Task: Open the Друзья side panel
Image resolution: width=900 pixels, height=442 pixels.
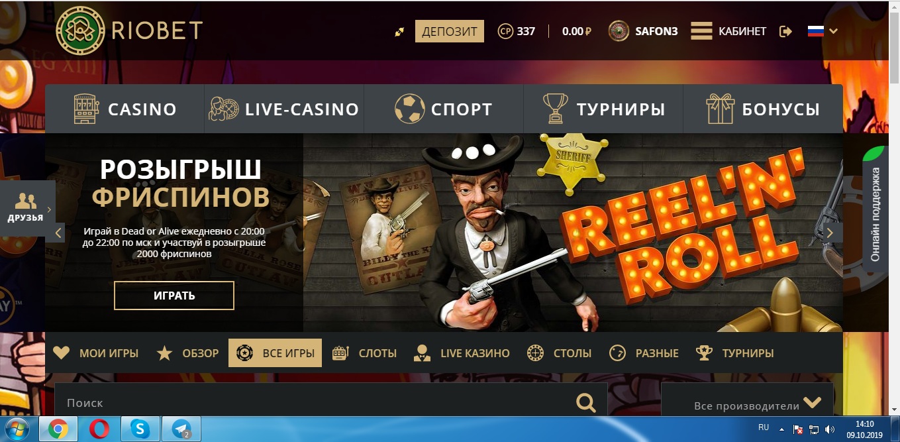Action: (x=26, y=207)
